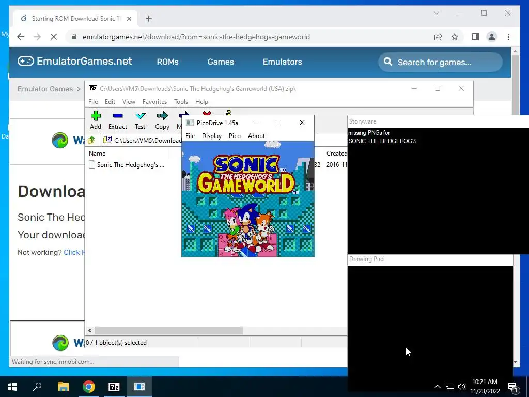The image size is (529, 397).
Task: Click the Chrome back arrow button
Action: [x=21, y=37]
